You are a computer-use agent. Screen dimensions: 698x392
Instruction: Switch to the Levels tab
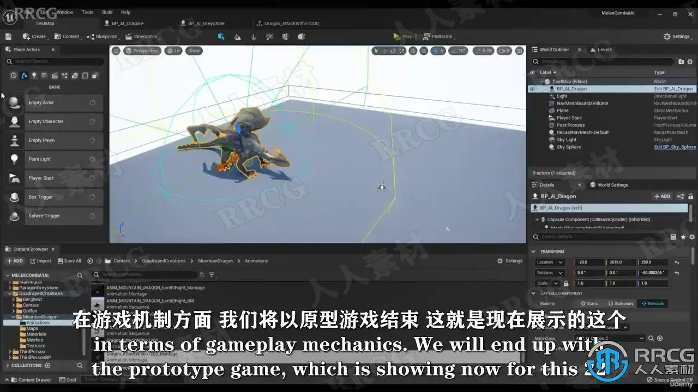click(x=601, y=50)
